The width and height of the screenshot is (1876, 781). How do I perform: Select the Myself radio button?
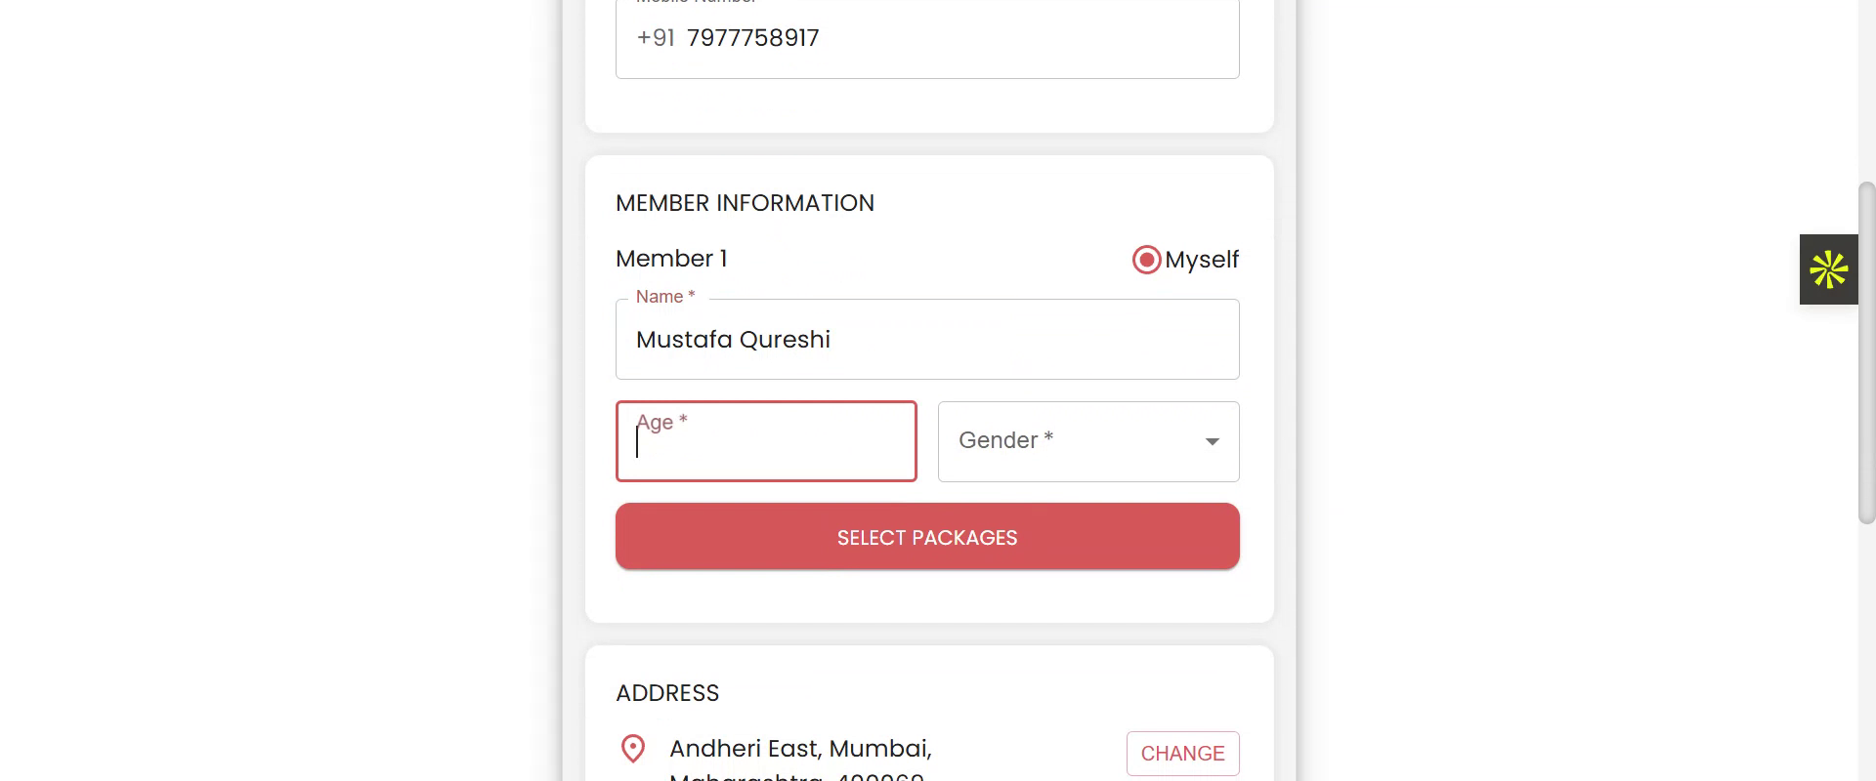click(x=1146, y=260)
